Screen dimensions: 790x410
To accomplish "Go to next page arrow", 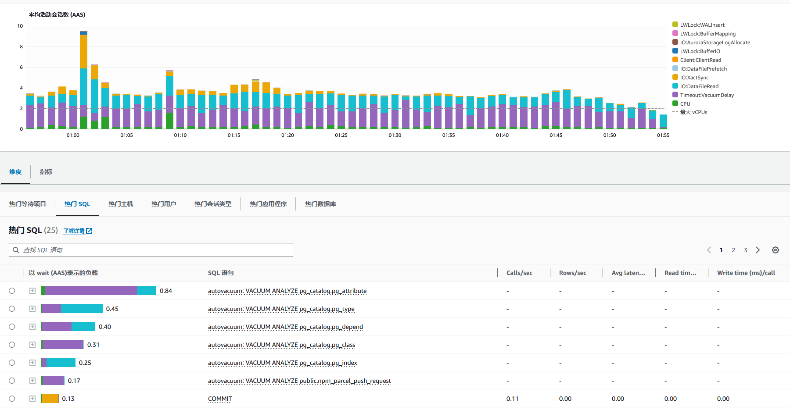I will point(758,250).
